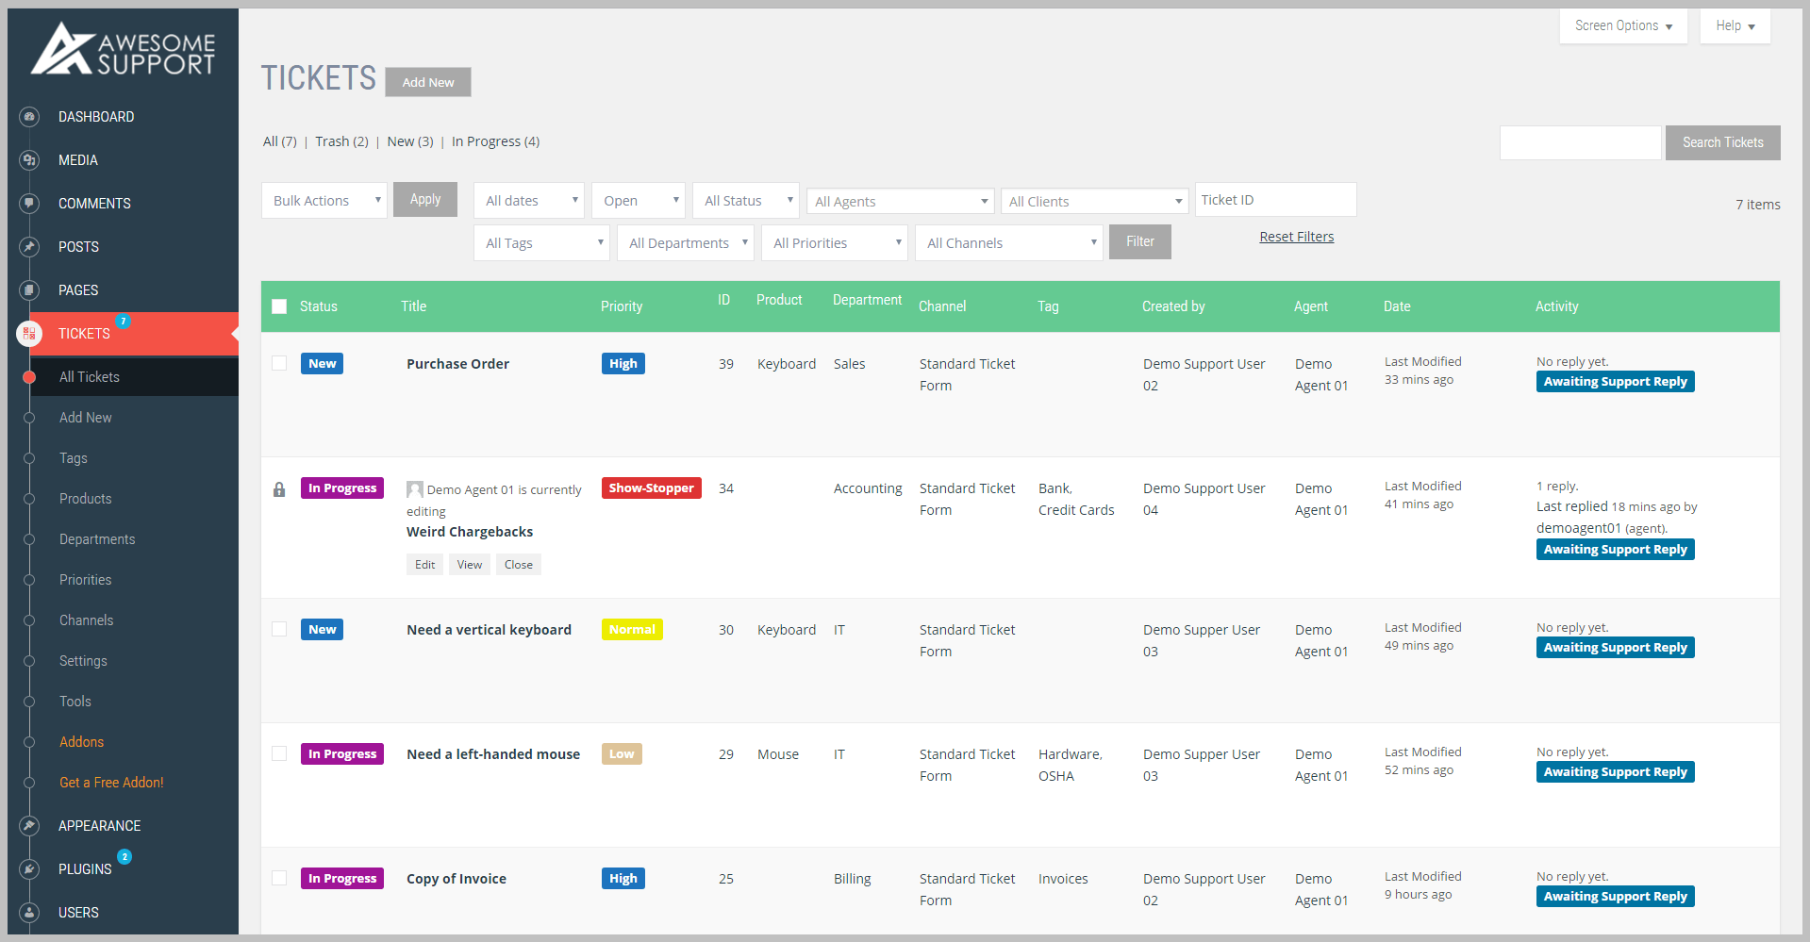
Task: Click the Tickets sidebar icon
Action: (29, 334)
